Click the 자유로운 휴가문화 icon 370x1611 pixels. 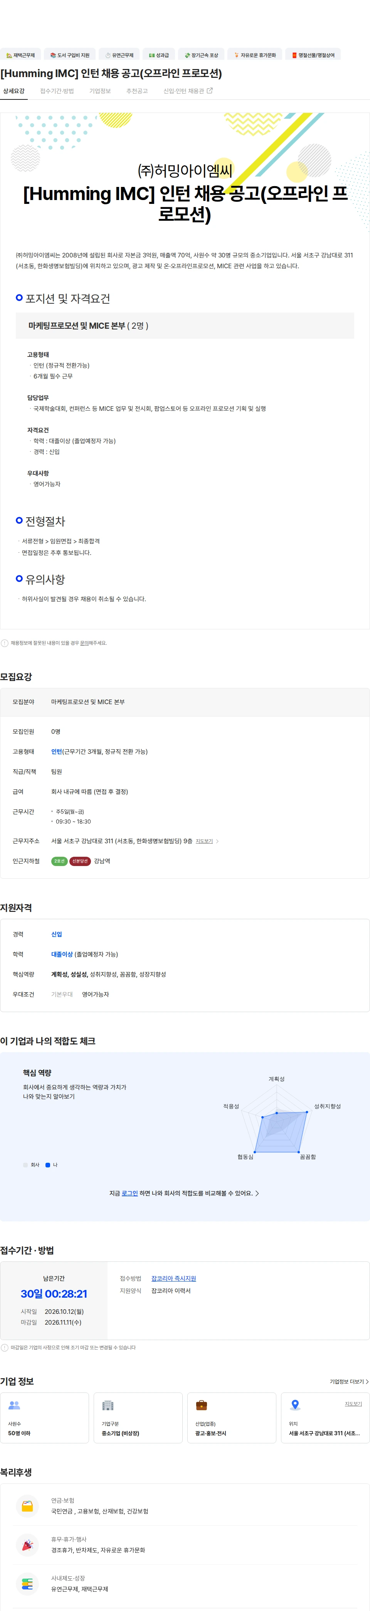pyautogui.click(x=236, y=55)
